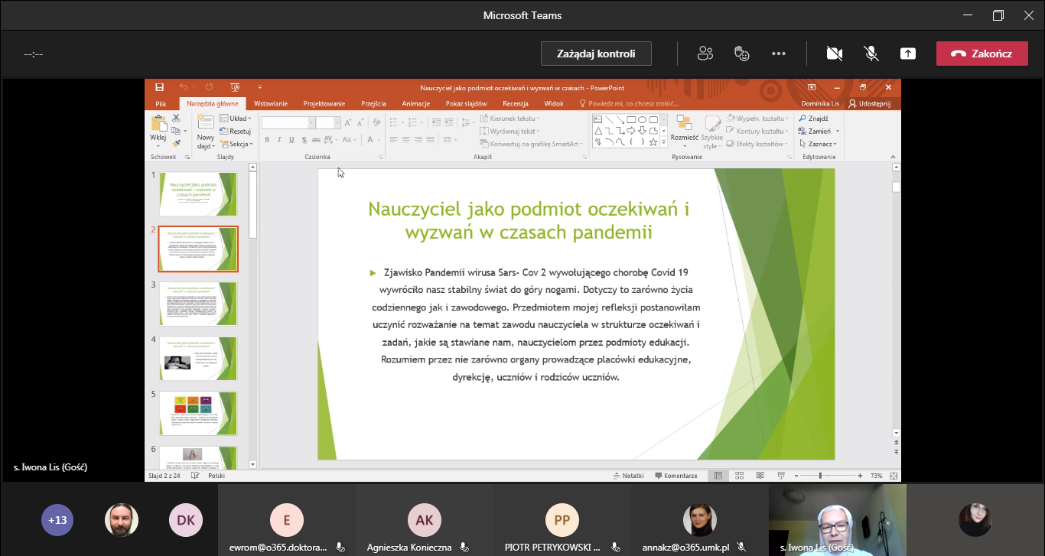The height and width of the screenshot is (556, 1045).
Task: Open the Sekcja dropdown
Action: pos(236,144)
